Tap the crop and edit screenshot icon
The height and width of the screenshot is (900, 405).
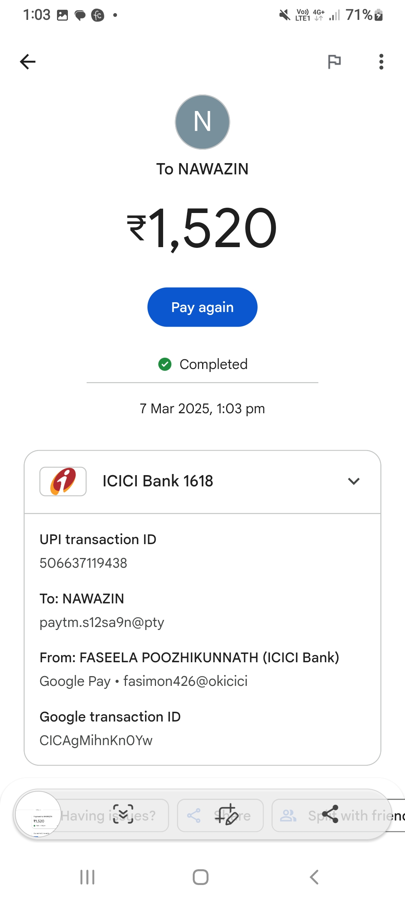tap(227, 814)
